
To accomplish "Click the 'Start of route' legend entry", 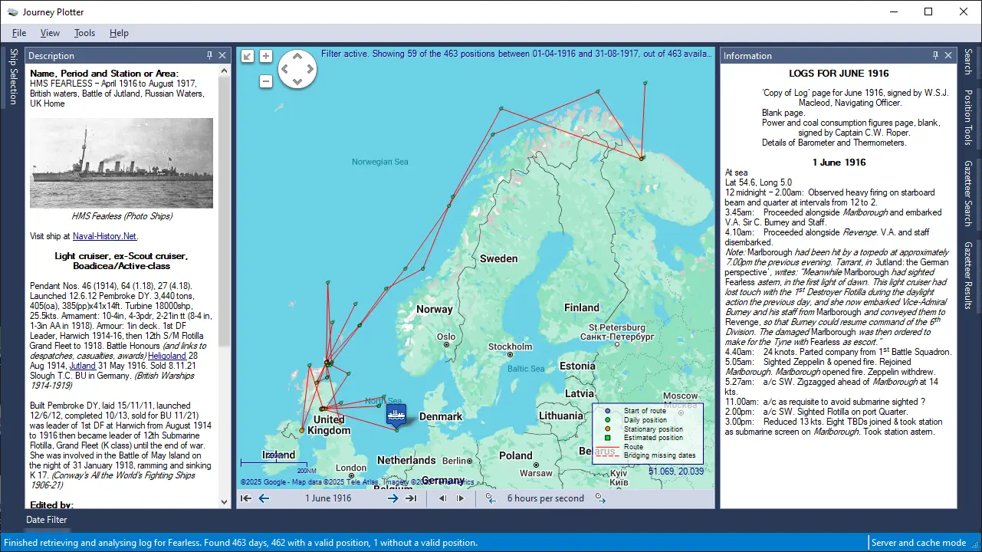I will (x=645, y=411).
